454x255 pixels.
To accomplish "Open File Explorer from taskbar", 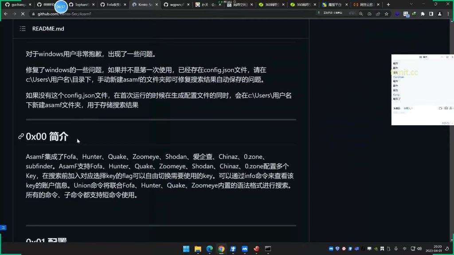I will pos(198,249).
